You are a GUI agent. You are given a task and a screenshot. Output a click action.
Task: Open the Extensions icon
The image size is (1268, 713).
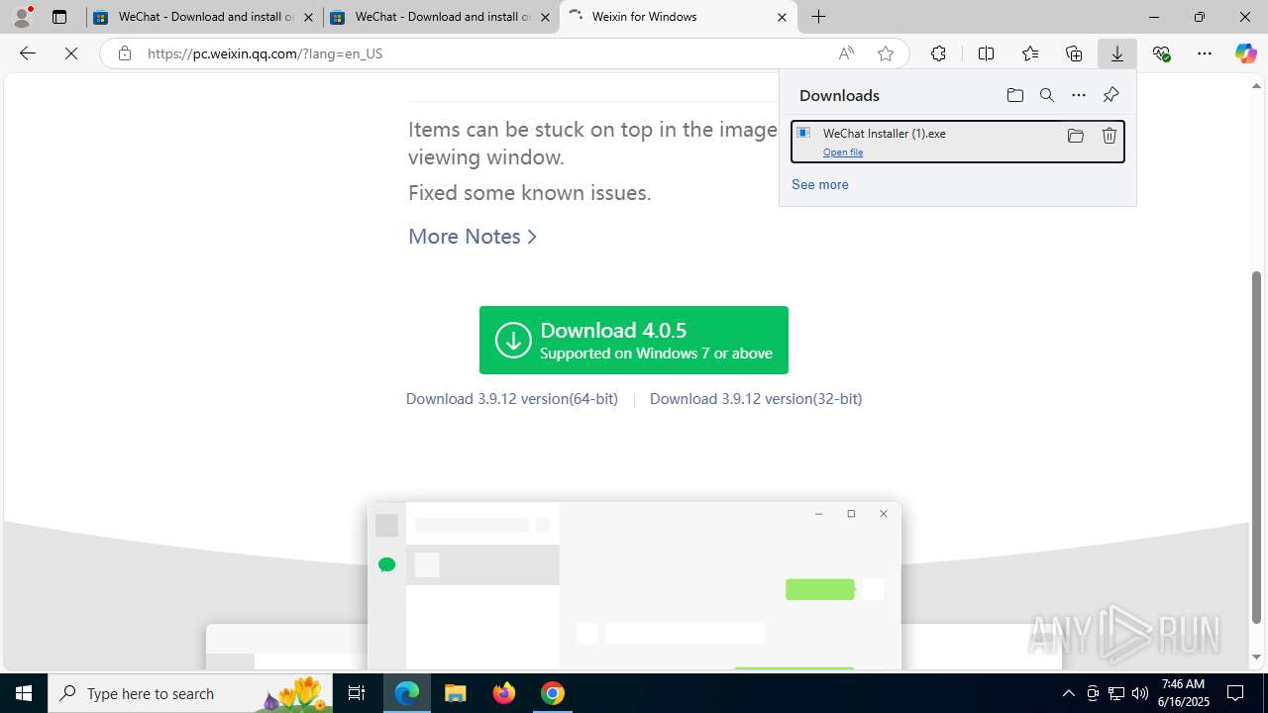tap(938, 53)
